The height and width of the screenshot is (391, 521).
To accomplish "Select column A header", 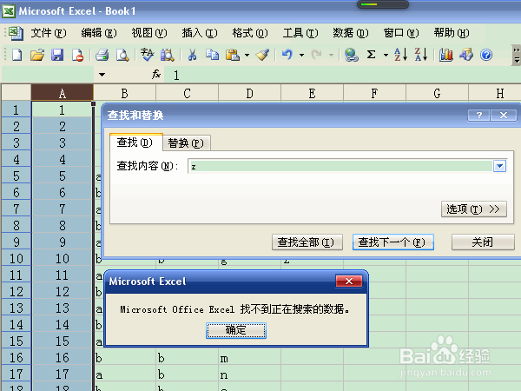I will 63,93.
